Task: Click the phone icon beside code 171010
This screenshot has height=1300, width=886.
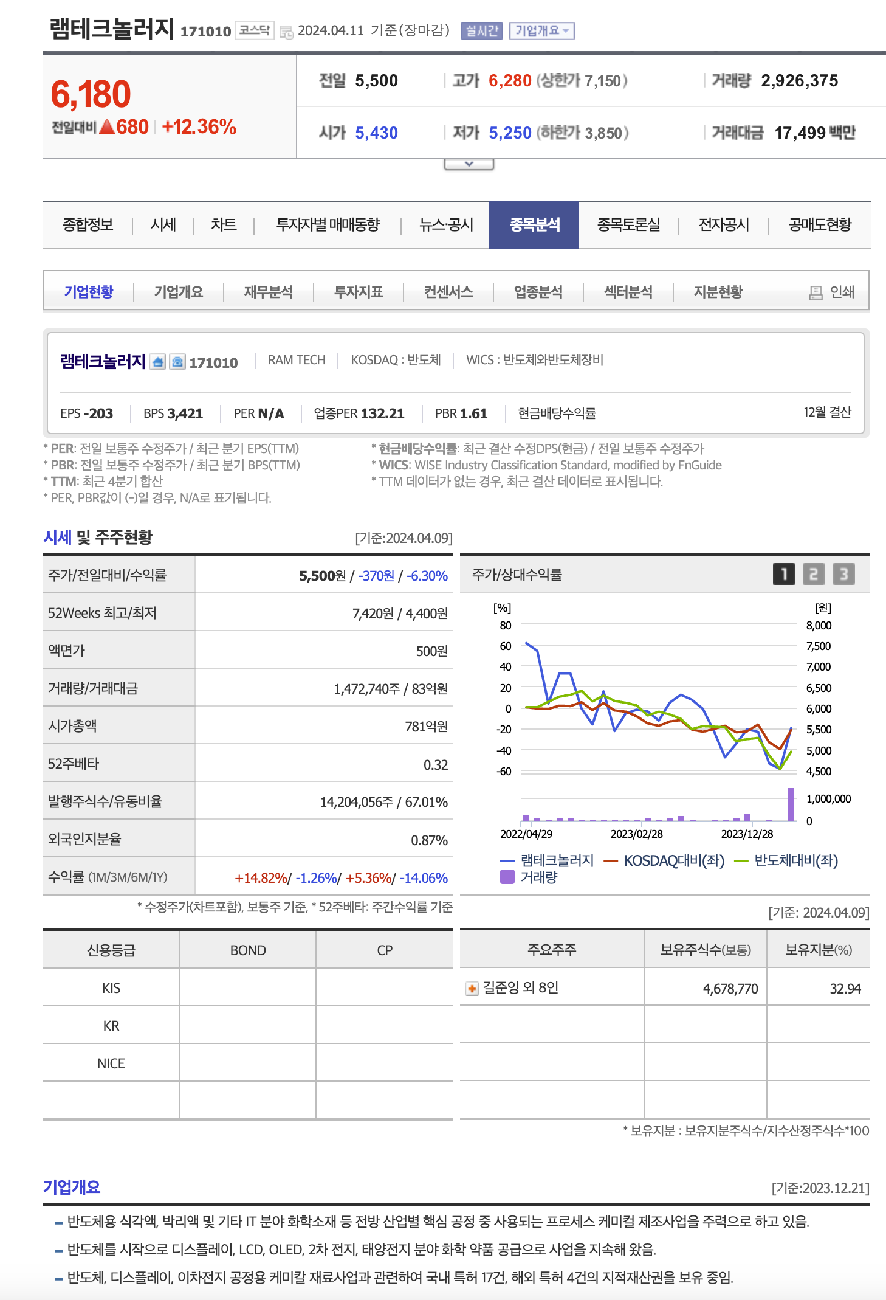Action: coord(177,362)
